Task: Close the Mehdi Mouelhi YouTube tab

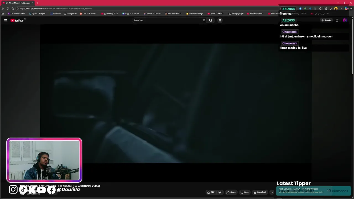Action: (32, 3)
